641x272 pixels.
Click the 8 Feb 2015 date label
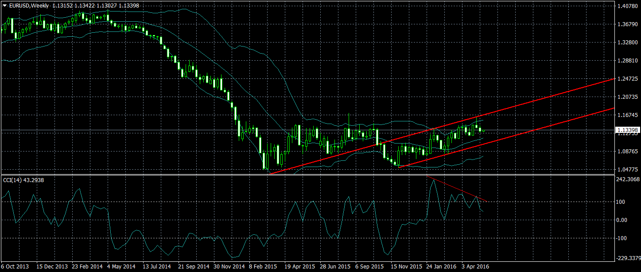pyautogui.click(x=263, y=267)
